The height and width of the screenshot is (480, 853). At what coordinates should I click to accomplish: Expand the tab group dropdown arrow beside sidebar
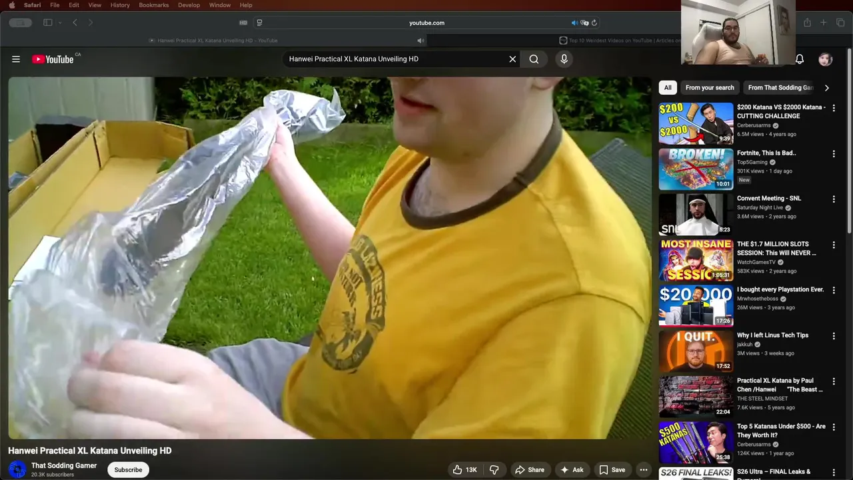[60, 23]
